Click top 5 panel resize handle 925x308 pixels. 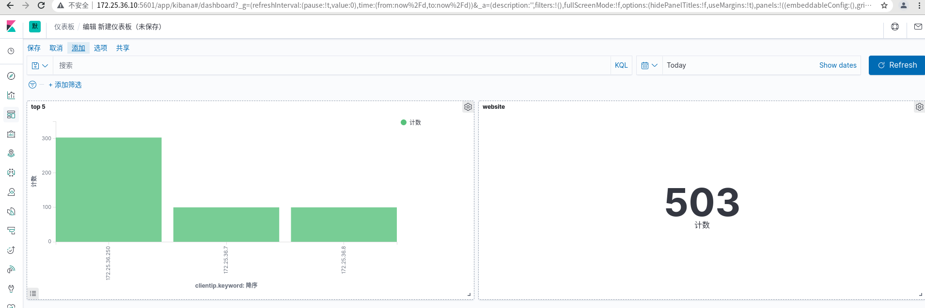(469, 294)
